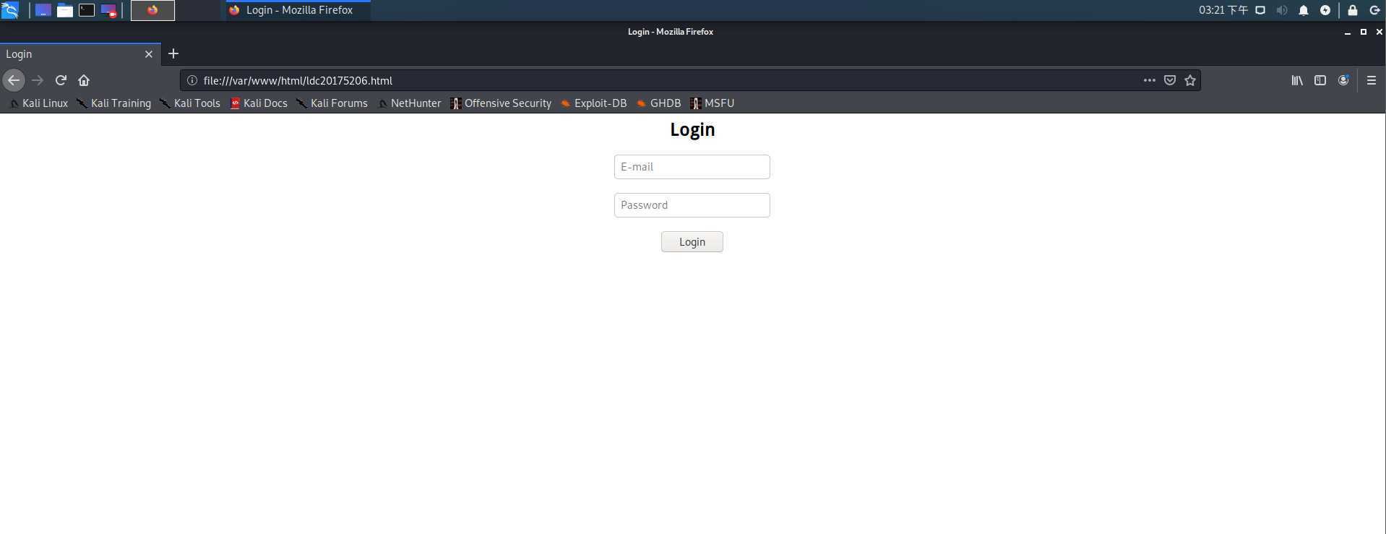1386x534 pixels.
Task: Open the Offensive Security bookmark
Action: pos(501,103)
